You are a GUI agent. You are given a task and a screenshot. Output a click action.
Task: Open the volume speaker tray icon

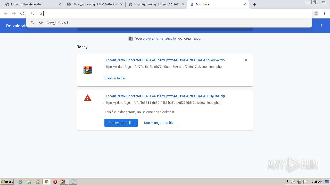click(293, 182)
